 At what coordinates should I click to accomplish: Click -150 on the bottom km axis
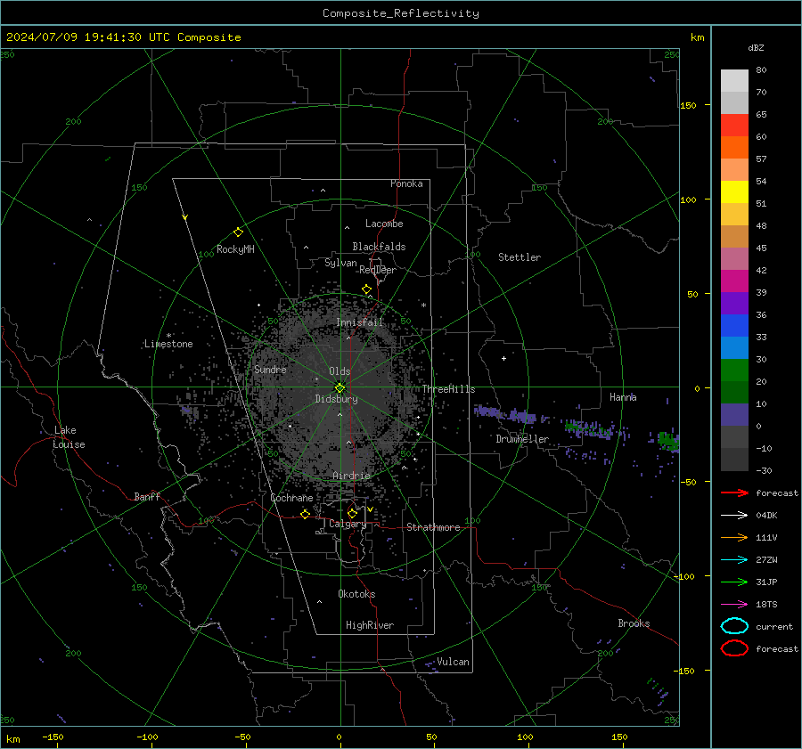[x=53, y=737]
